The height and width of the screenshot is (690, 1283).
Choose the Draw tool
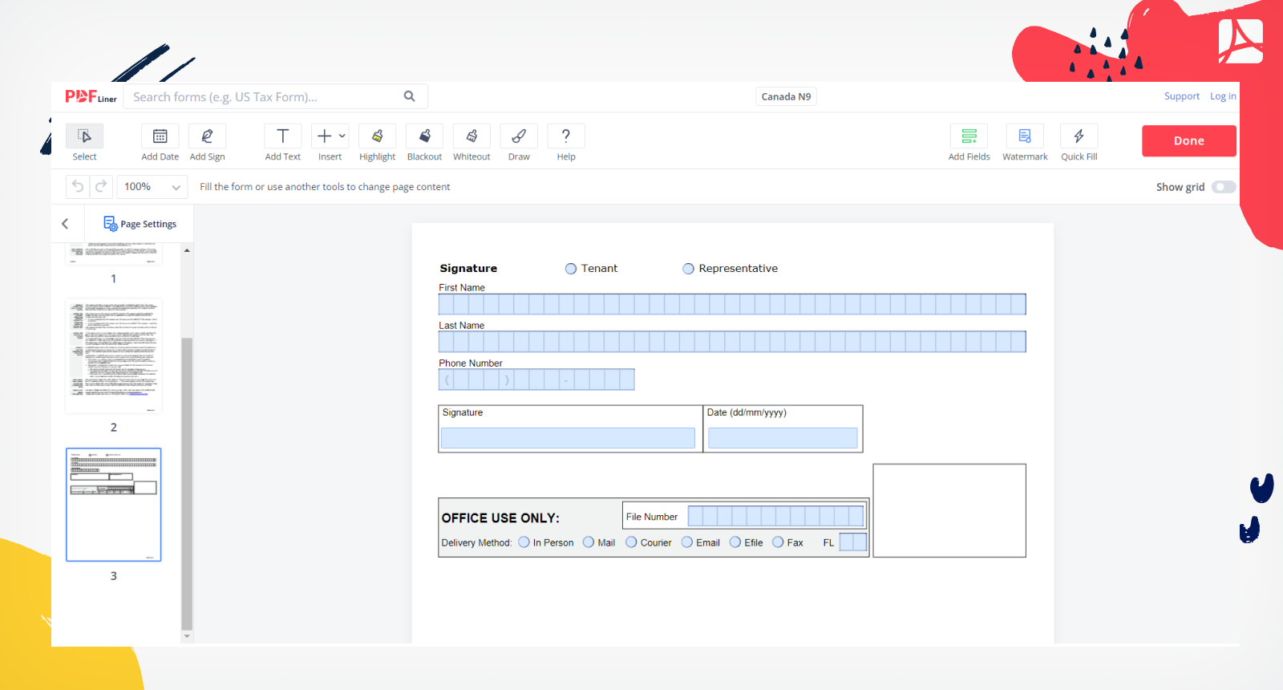coord(519,136)
